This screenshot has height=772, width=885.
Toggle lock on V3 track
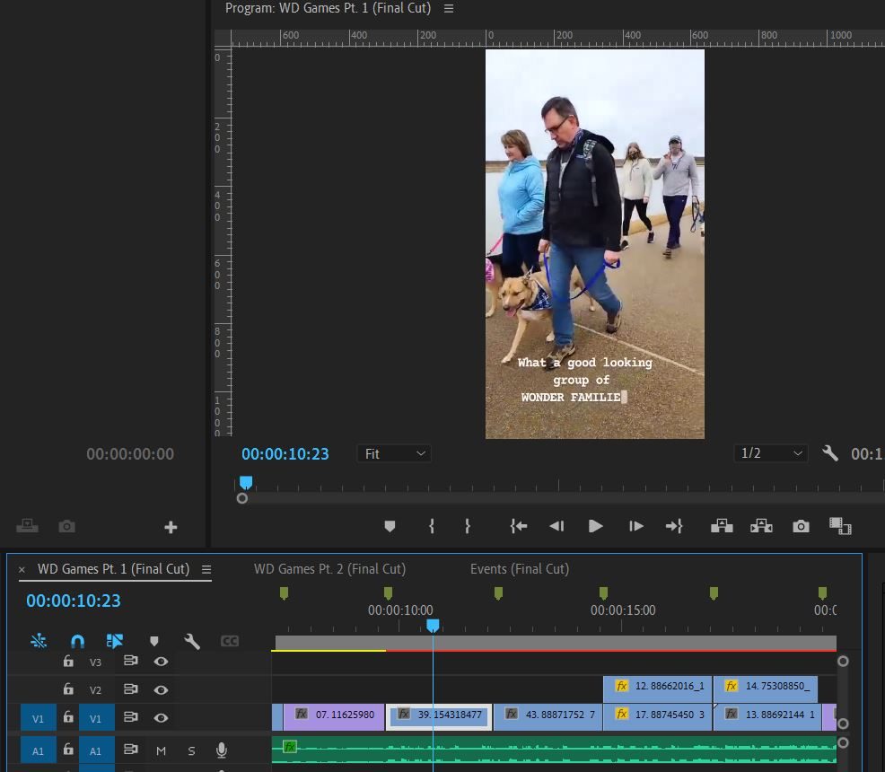68,661
